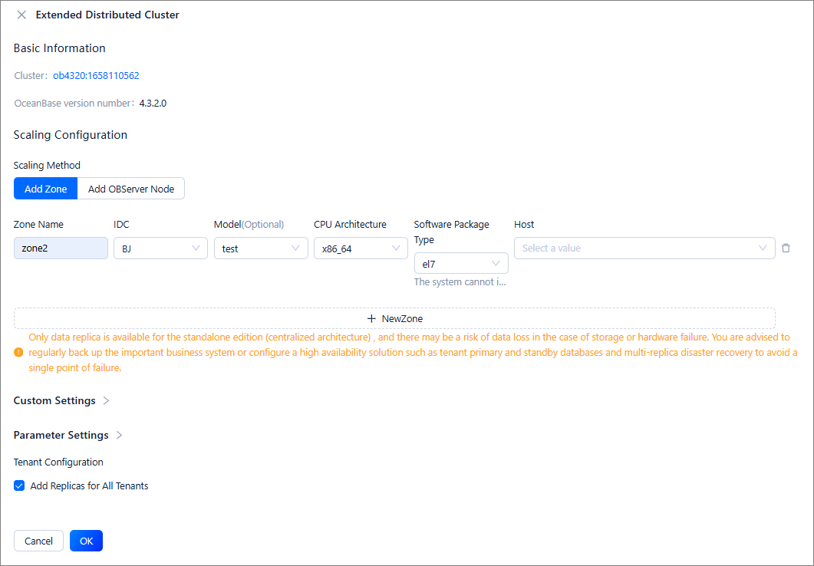This screenshot has height=566, width=814.
Task: Select the Add Zone scaling method
Action: tap(45, 189)
